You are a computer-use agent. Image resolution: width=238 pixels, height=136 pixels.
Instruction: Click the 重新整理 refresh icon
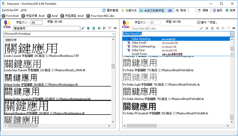(x=104, y=10)
